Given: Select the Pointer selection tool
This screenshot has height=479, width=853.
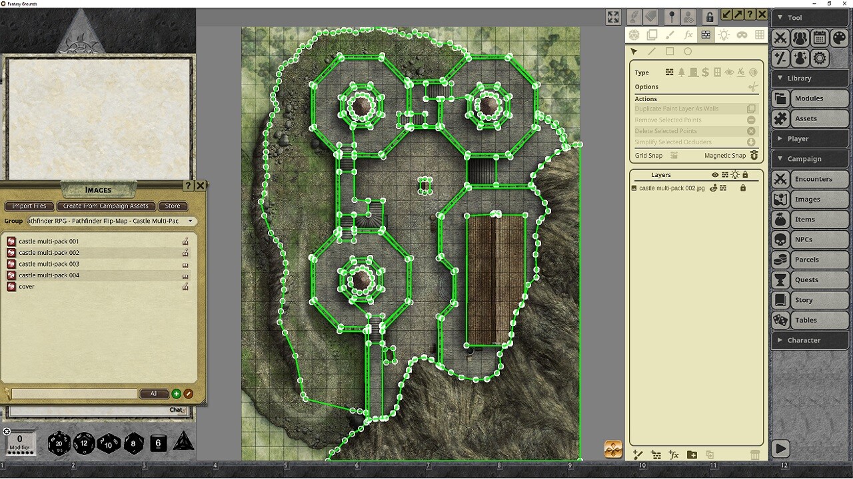Looking at the screenshot, I should 634,51.
